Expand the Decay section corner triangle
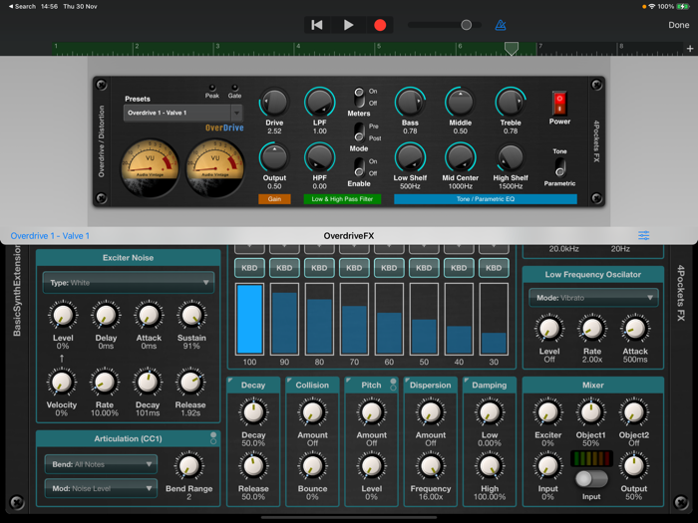 pos(230,381)
